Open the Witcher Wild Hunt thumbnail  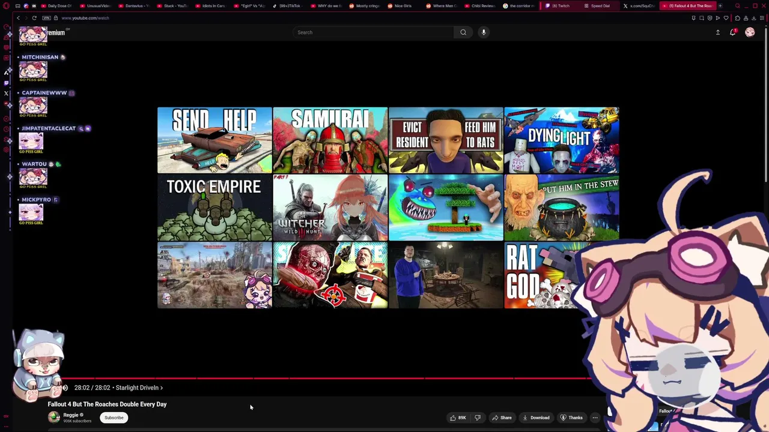tap(330, 208)
